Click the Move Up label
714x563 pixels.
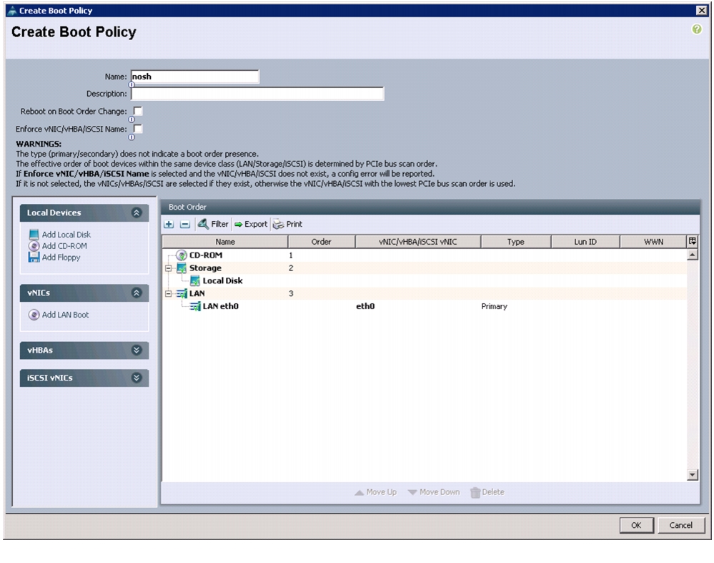pos(382,492)
